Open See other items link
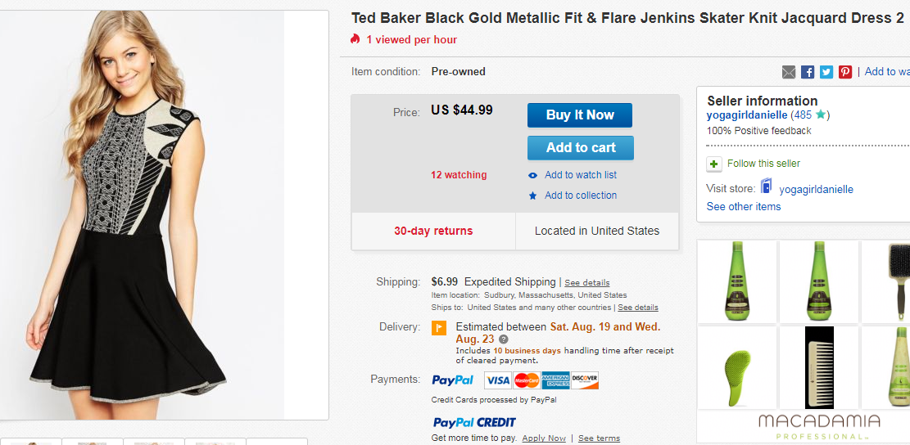Image resolution: width=910 pixels, height=445 pixels. (744, 206)
